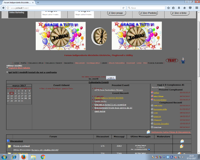Open the giant revive event link
This screenshot has width=200, height=160.
point(100,111)
